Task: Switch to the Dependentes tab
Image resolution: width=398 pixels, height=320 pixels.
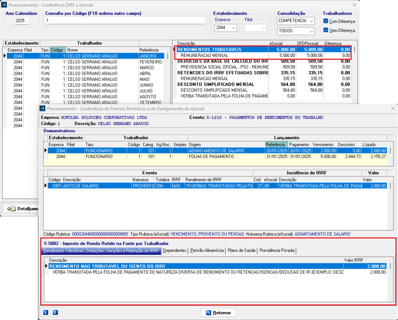Action: pos(174,251)
